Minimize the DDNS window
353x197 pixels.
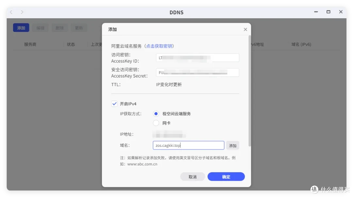tap(316, 12)
